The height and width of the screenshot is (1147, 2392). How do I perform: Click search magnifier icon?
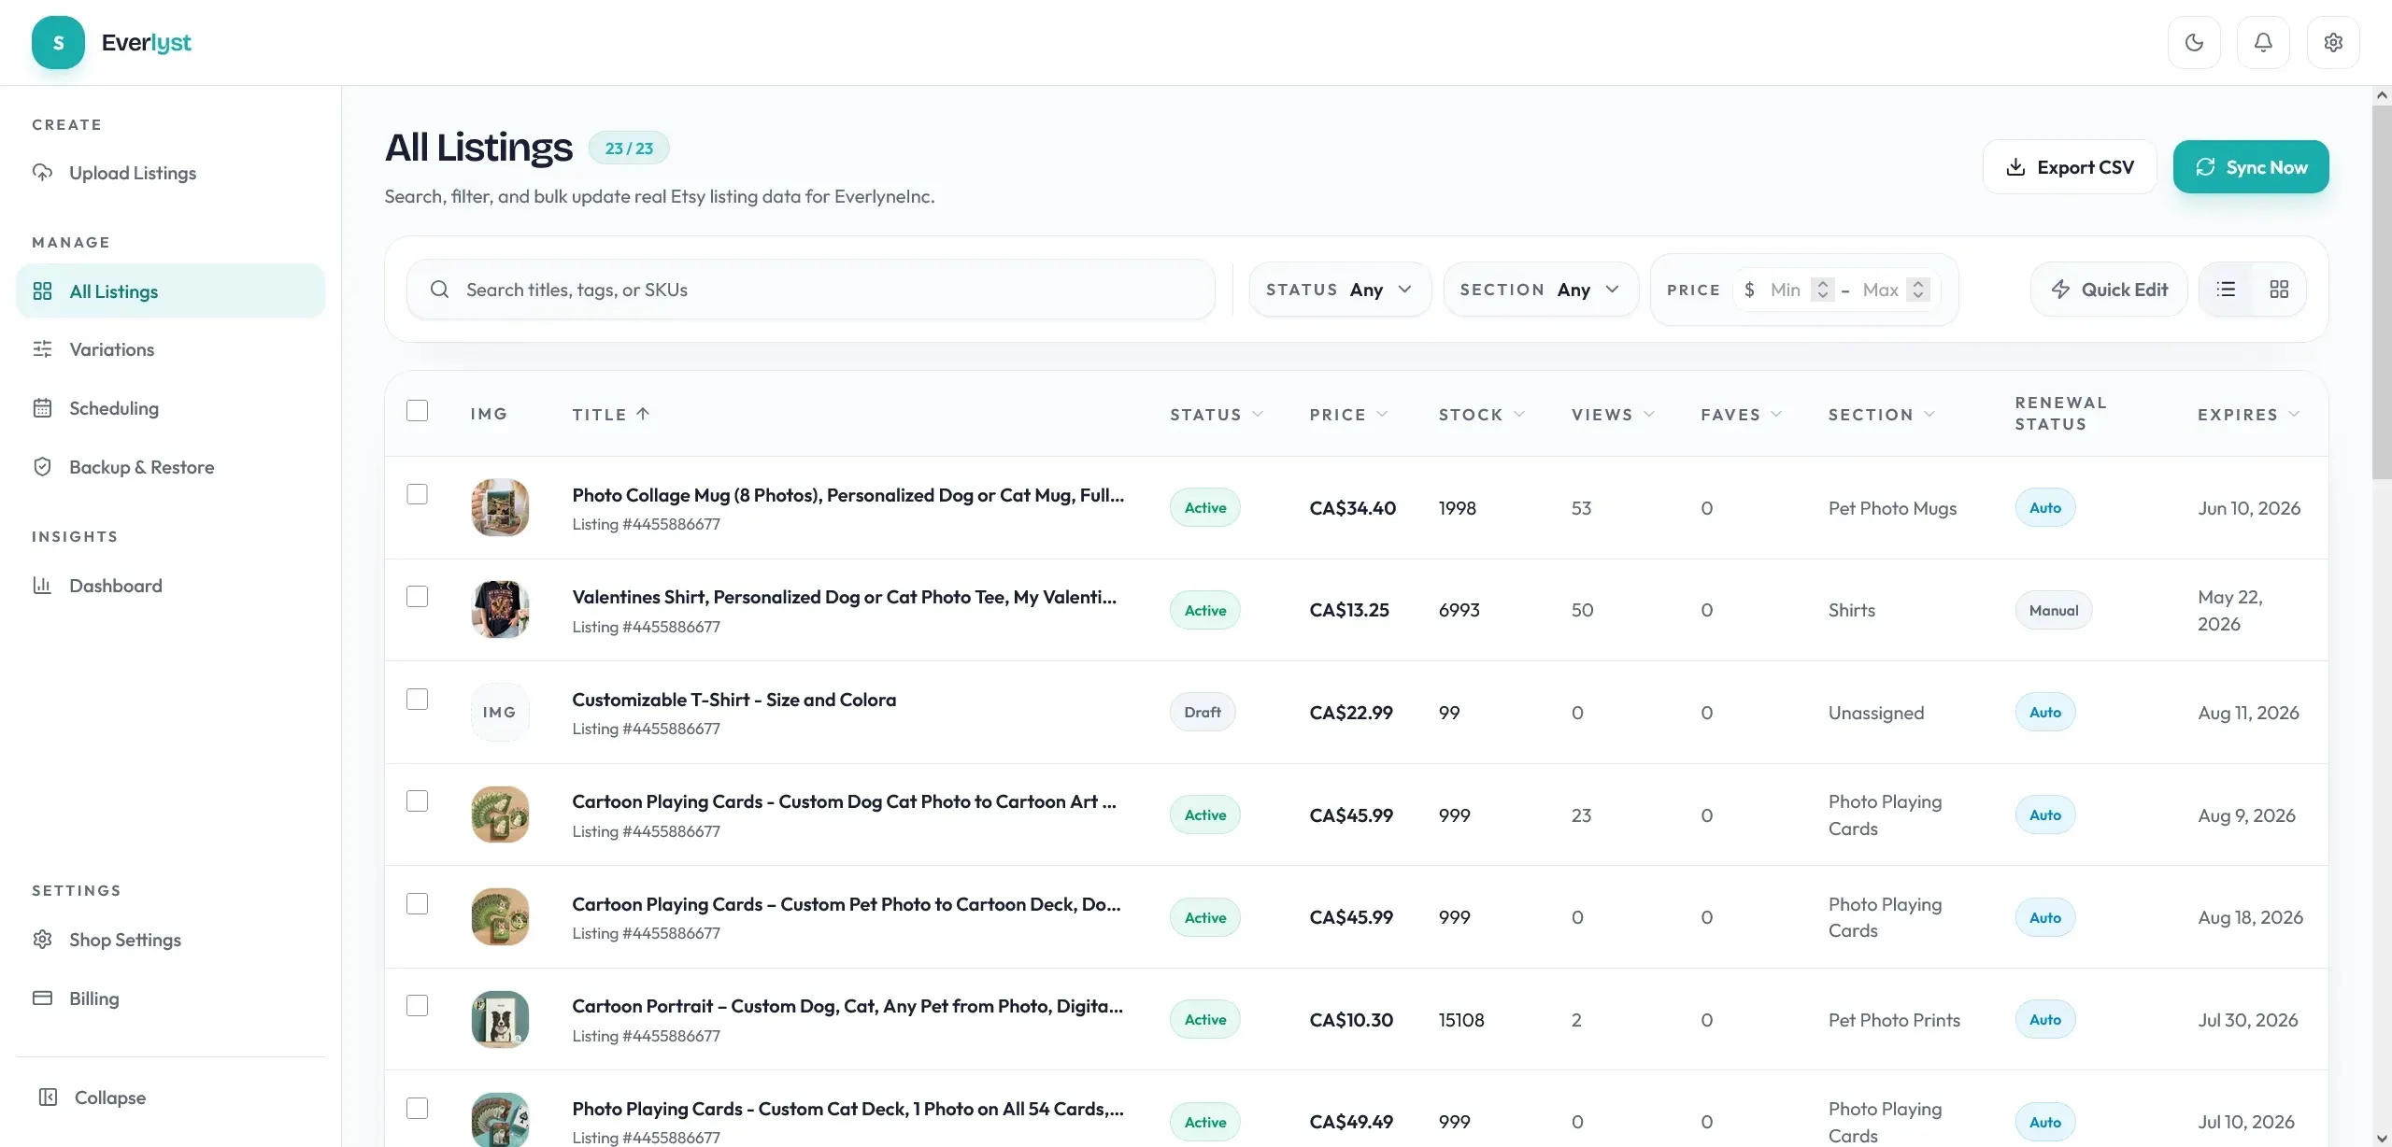point(439,290)
